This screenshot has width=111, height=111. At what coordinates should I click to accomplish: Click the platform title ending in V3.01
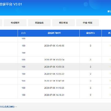pos(11,4)
